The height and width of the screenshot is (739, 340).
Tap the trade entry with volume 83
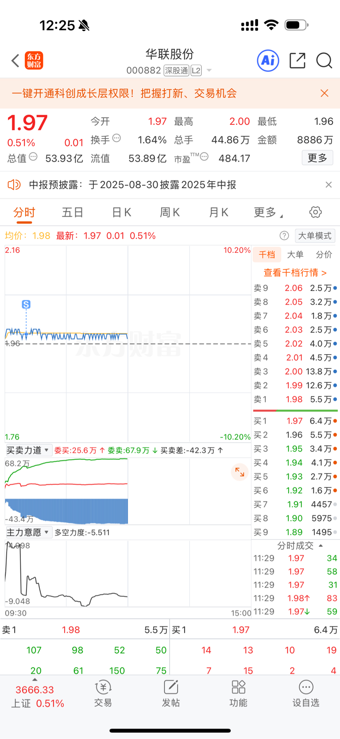(295, 598)
